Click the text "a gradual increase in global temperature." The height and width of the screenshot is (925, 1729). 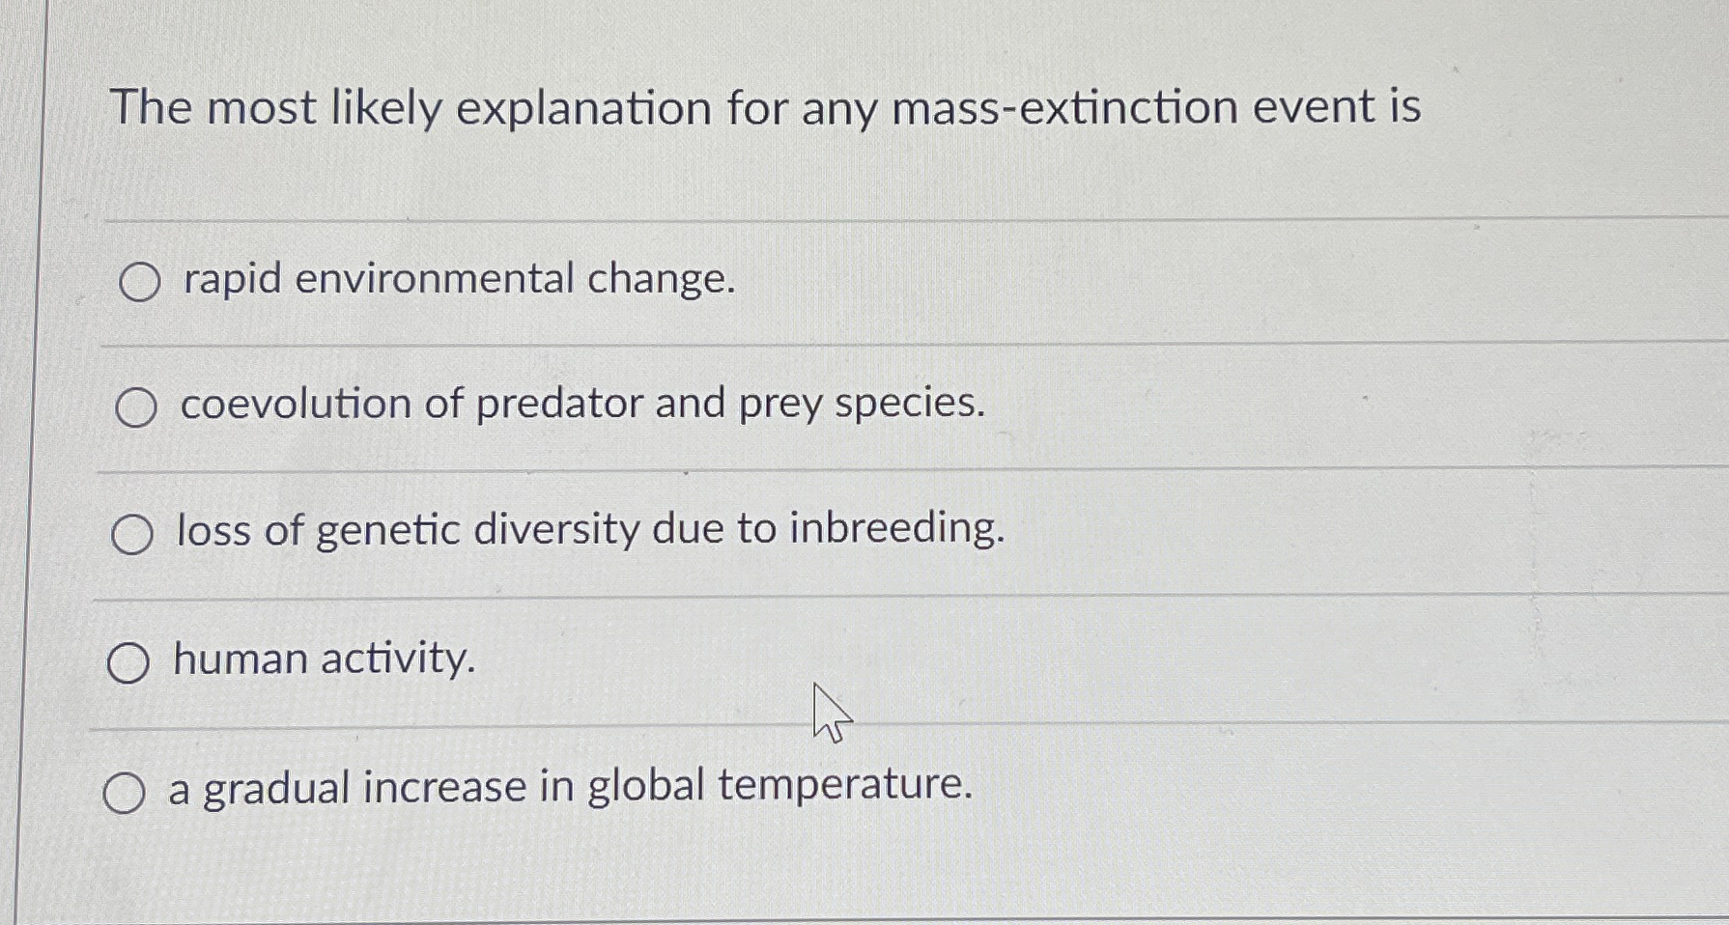(569, 789)
